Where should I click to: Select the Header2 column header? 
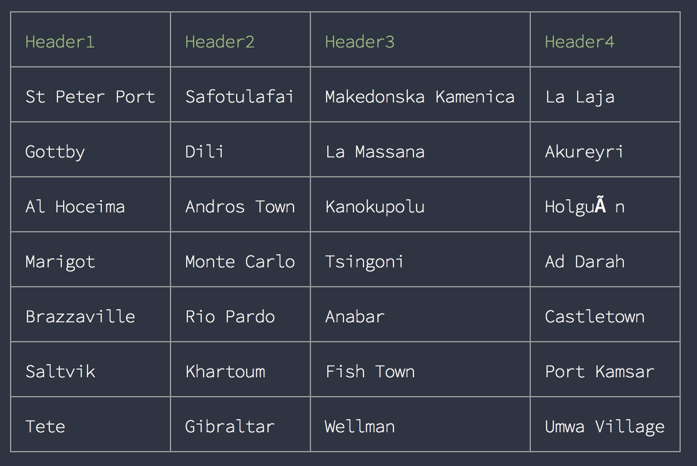coord(240,39)
